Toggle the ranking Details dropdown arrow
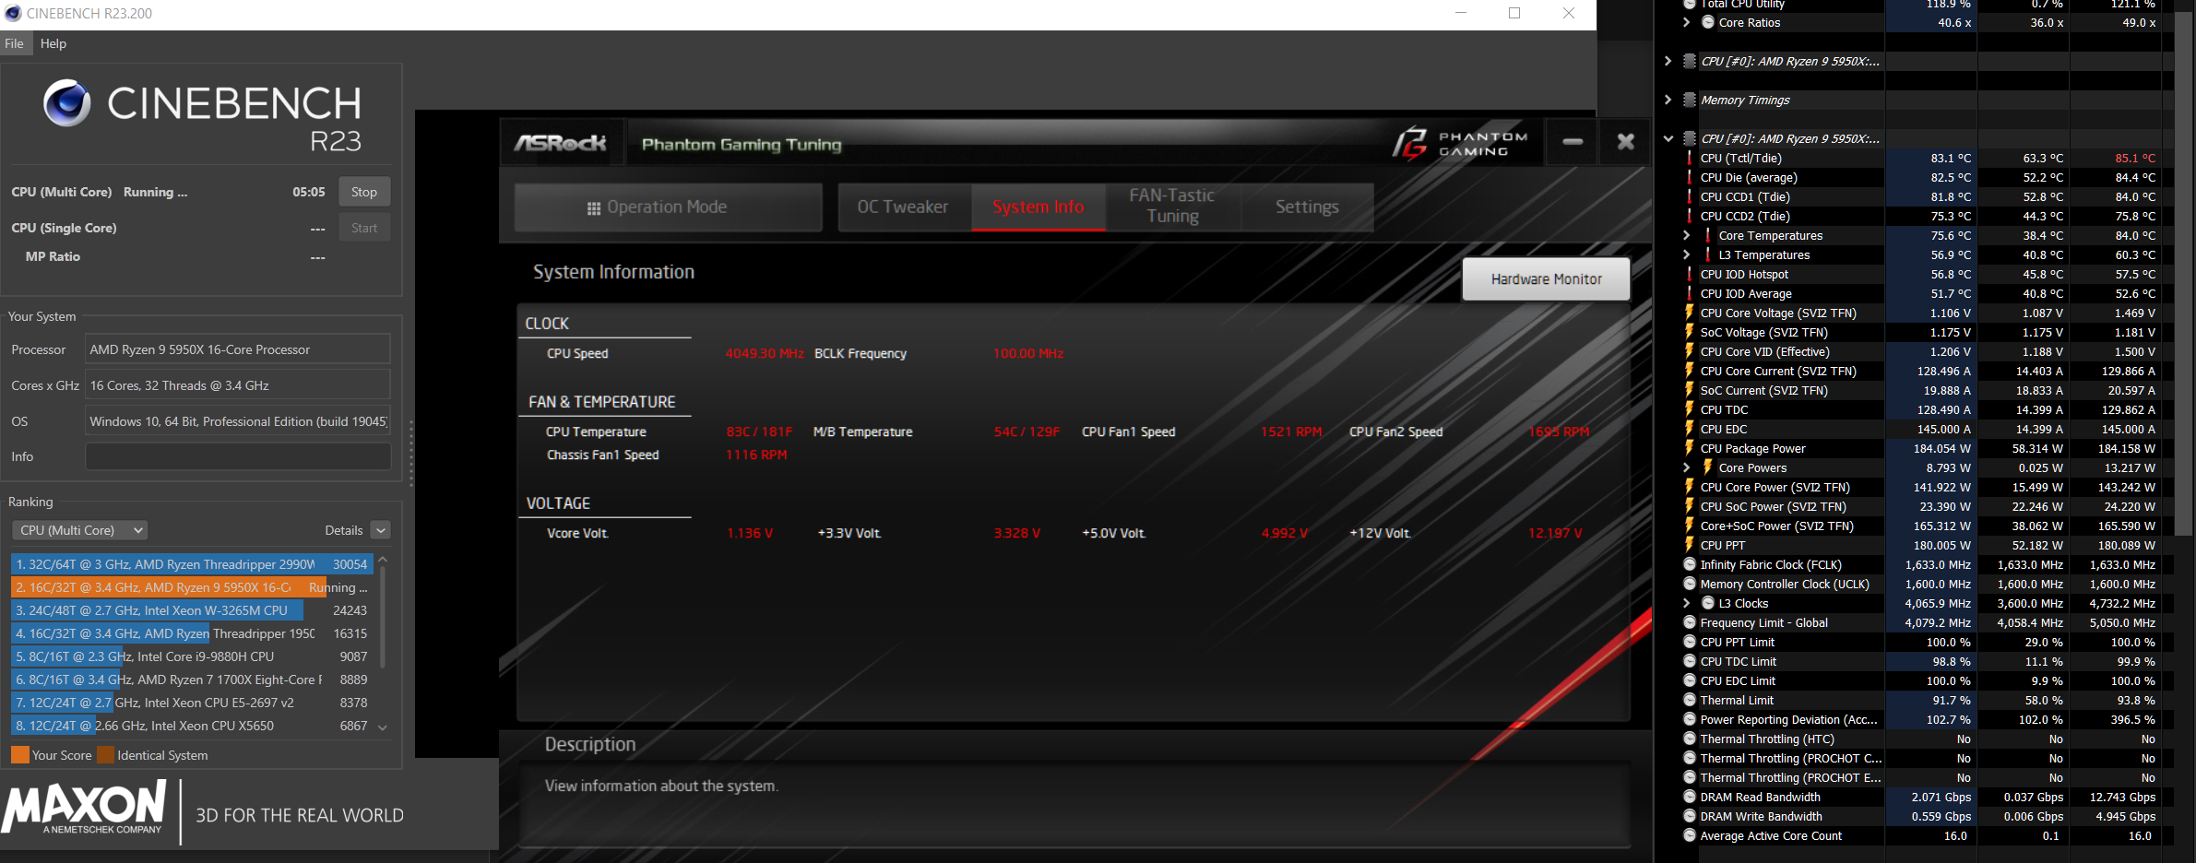This screenshot has width=2196, height=863. (x=381, y=530)
